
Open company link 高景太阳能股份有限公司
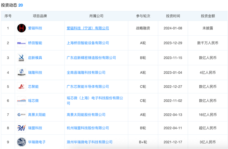pos(86,115)
